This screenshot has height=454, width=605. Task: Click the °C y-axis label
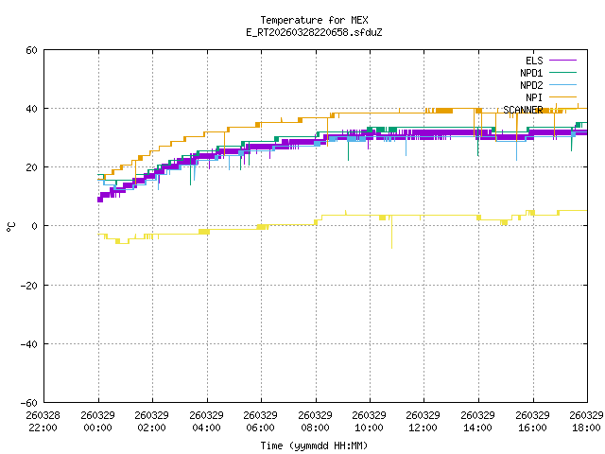pyautogui.click(x=10, y=226)
